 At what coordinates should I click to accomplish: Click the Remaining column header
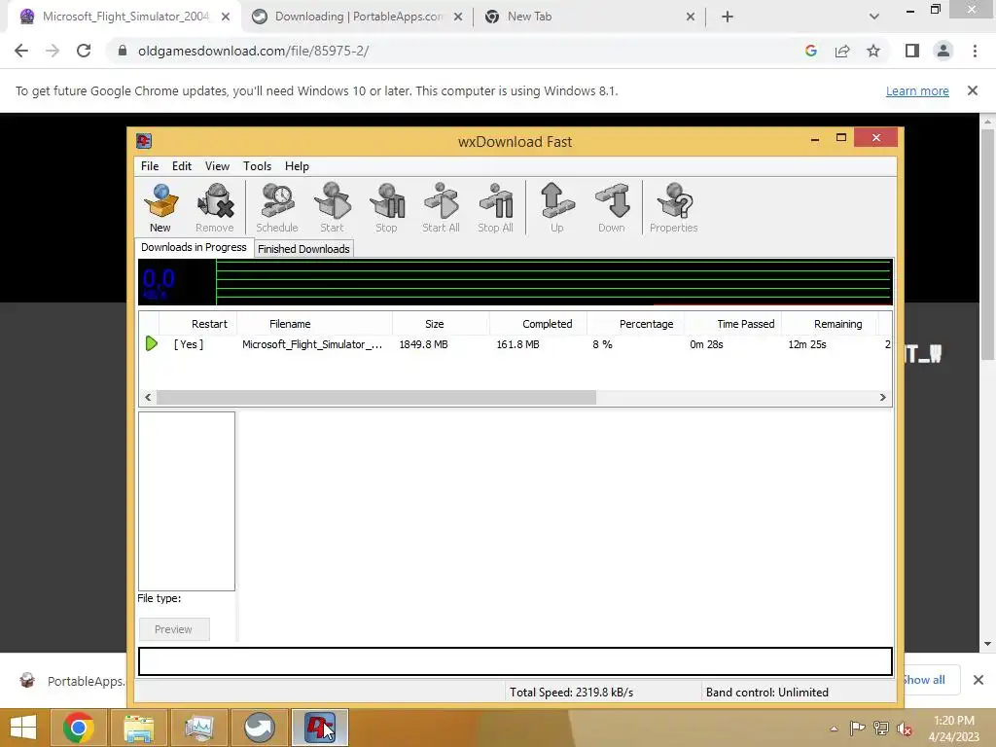click(829, 324)
